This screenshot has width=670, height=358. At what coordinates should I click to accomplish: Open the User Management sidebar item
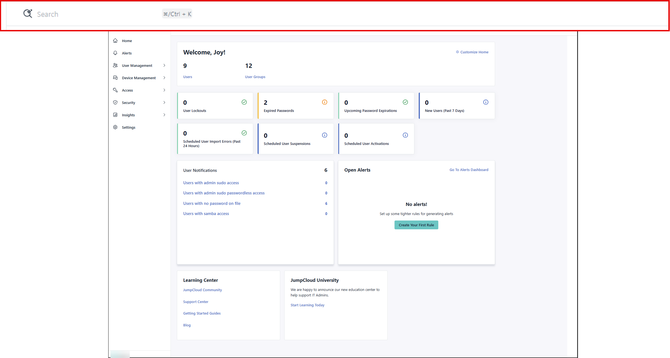(x=137, y=65)
